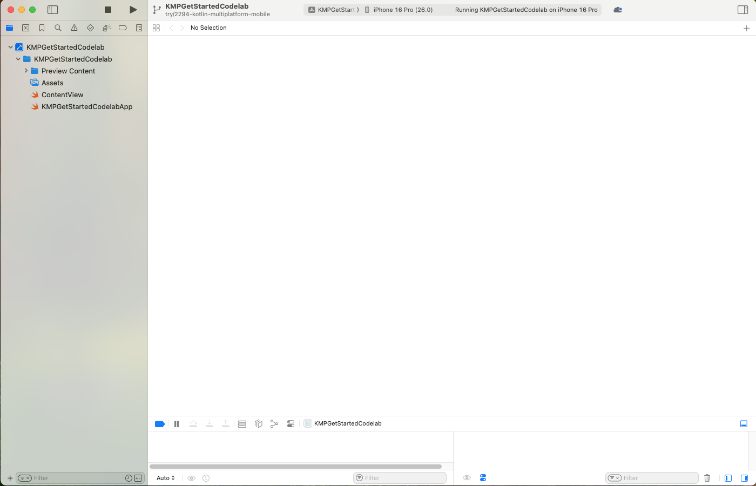This screenshot has height=486, width=756.
Task: Expand the Preview Content folder
Action: point(26,71)
